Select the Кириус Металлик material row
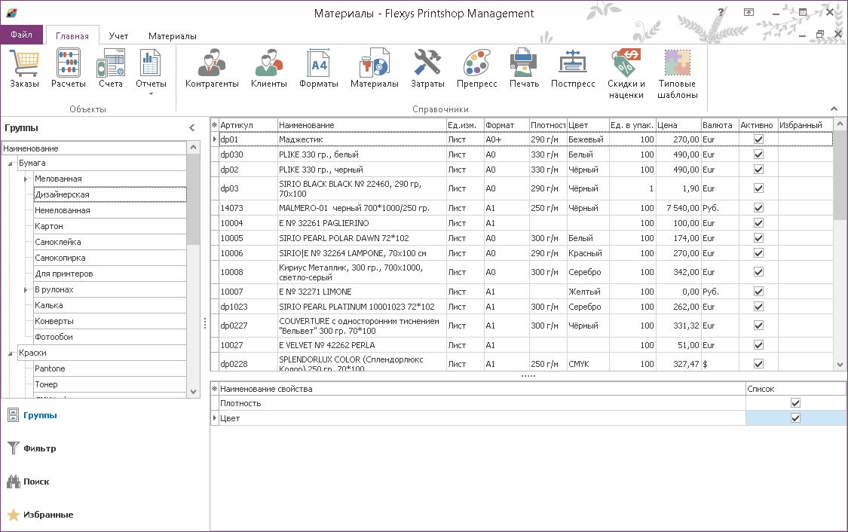The height and width of the screenshot is (532, 848). pos(522,272)
